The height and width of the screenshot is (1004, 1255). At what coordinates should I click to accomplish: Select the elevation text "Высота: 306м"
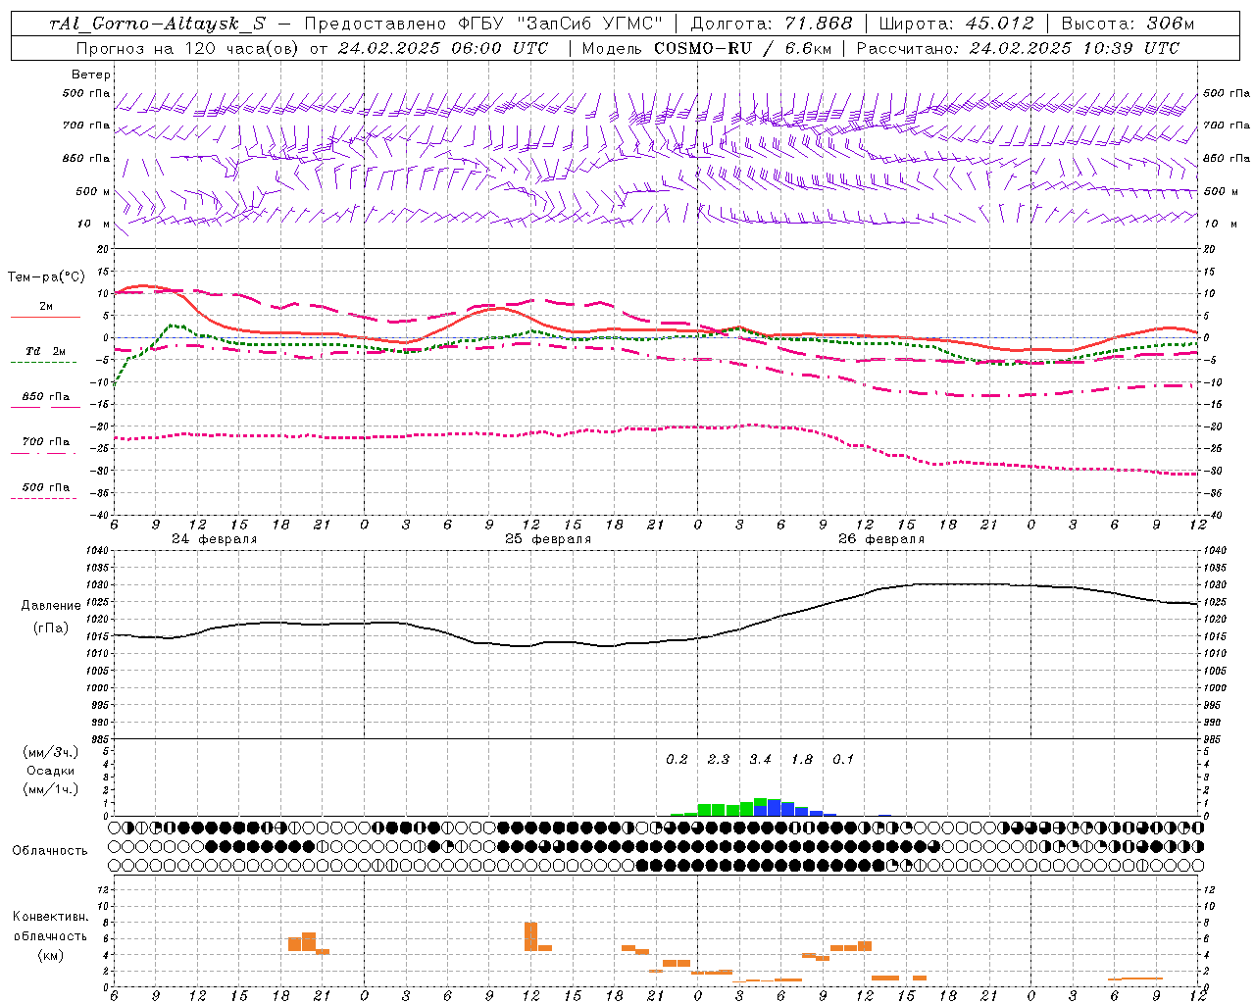(1129, 24)
